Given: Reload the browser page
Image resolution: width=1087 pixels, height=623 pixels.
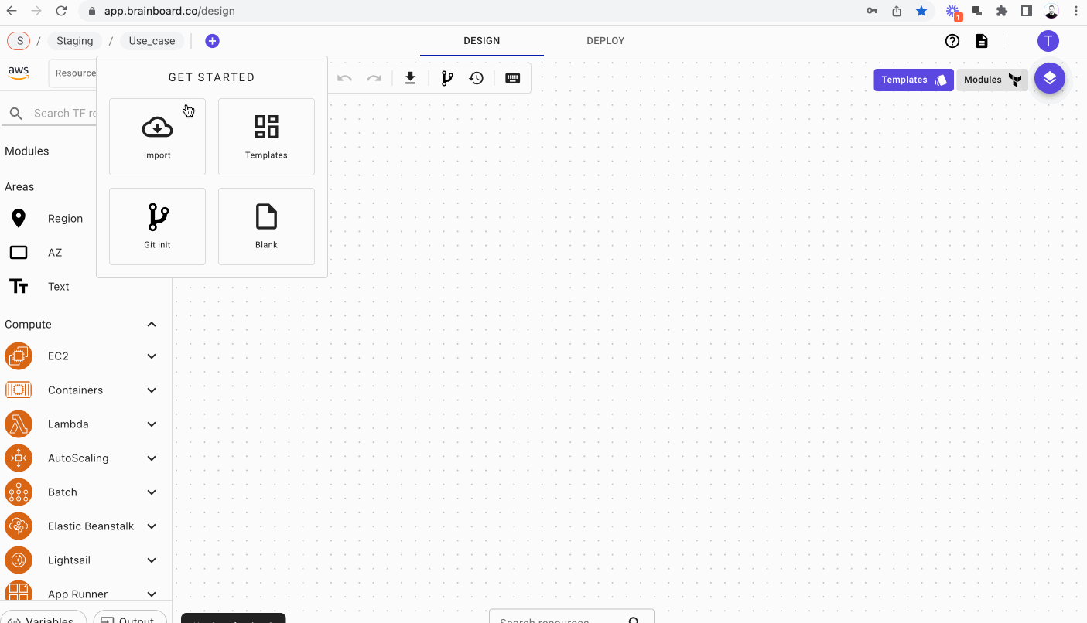Looking at the screenshot, I should click(x=62, y=11).
